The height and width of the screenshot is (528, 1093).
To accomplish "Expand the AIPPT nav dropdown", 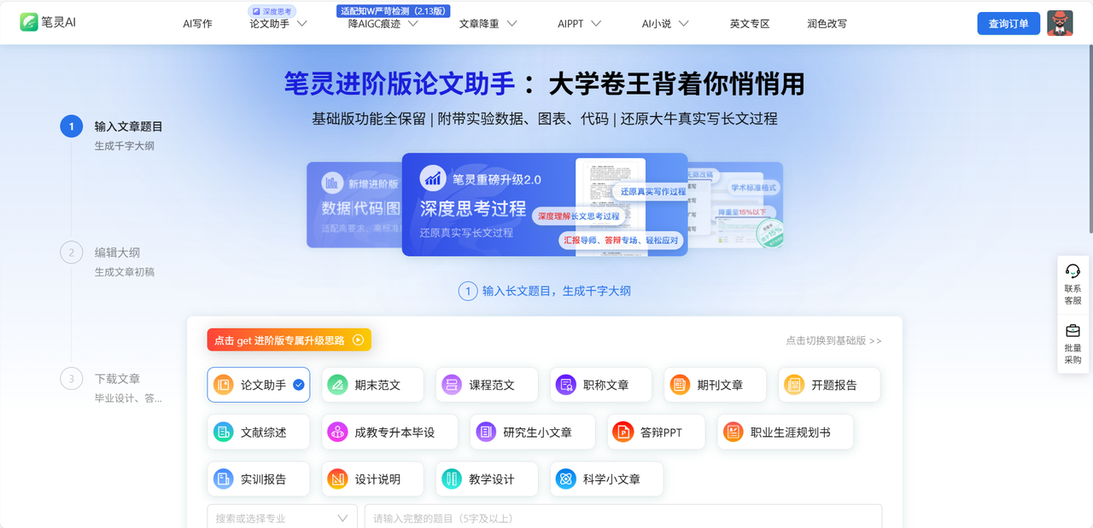I will pyautogui.click(x=596, y=24).
